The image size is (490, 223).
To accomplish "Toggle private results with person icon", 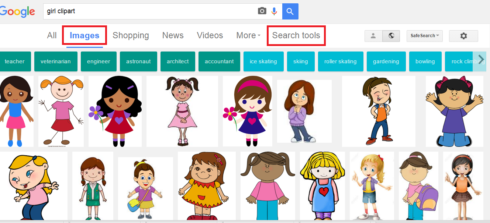I will coord(373,36).
